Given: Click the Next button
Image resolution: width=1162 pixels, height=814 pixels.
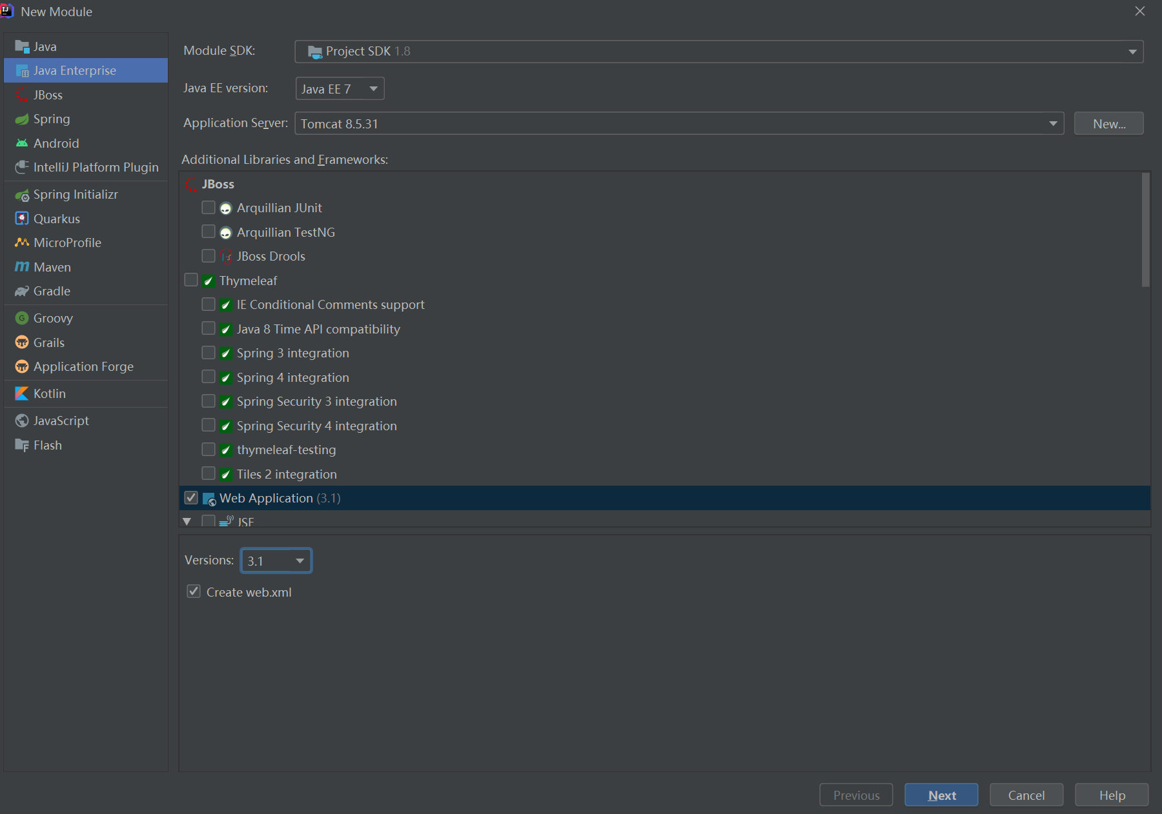Looking at the screenshot, I should (941, 795).
